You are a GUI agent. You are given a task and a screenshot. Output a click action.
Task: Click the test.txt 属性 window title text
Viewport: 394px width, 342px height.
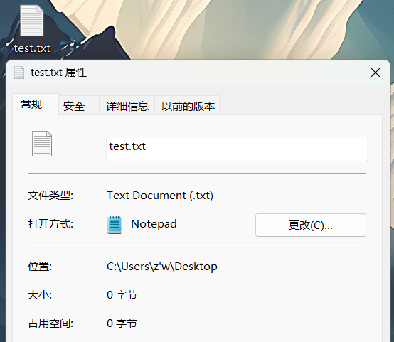[x=58, y=73]
